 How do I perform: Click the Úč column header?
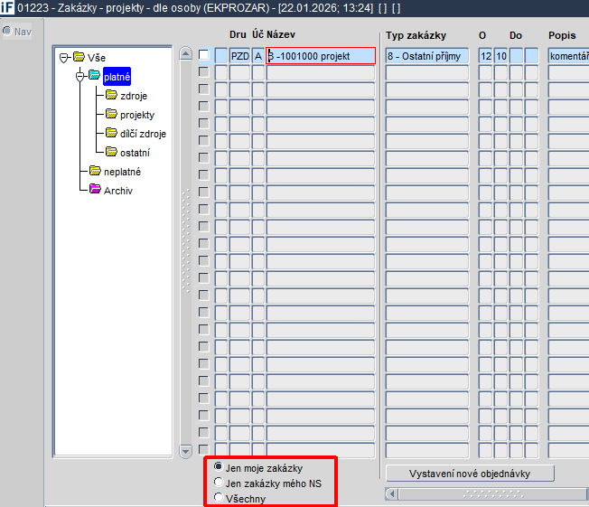point(257,34)
